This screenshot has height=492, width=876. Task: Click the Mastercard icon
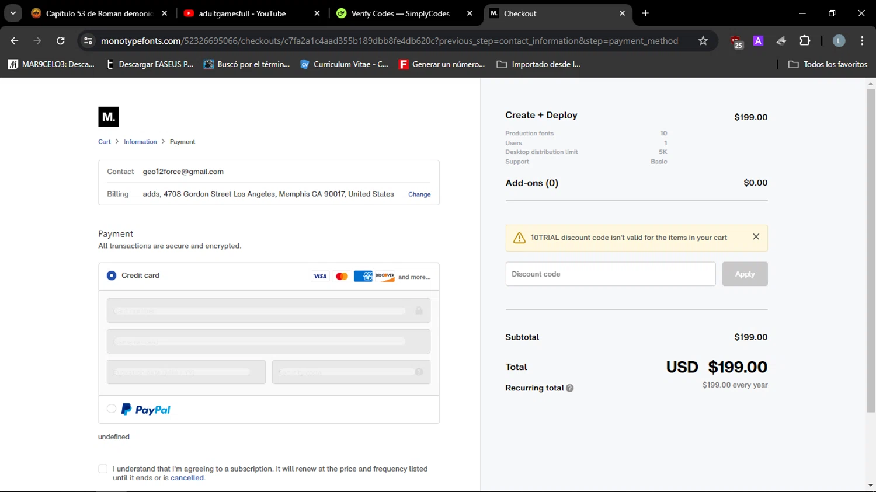[x=342, y=276]
